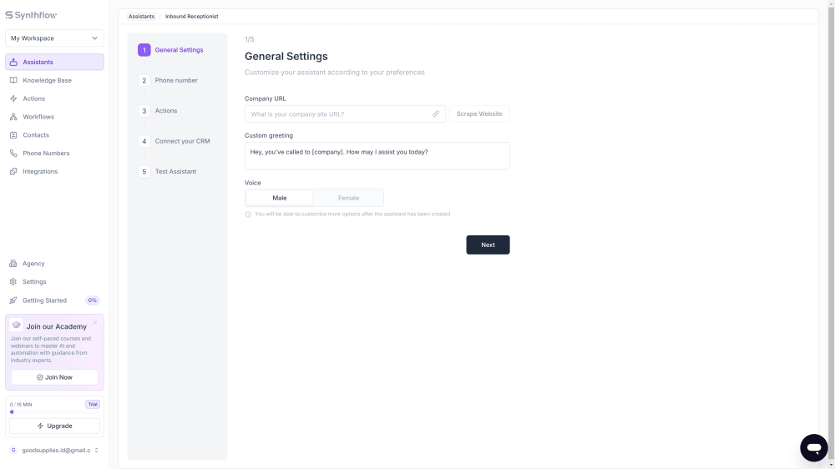Image resolution: width=835 pixels, height=469 pixels.
Task: Click step 2 number badge
Action: coord(144,80)
